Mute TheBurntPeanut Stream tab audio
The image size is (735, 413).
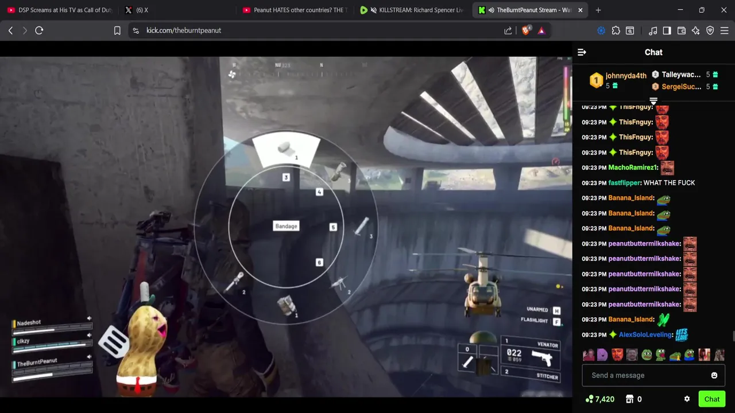click(491, 10)
